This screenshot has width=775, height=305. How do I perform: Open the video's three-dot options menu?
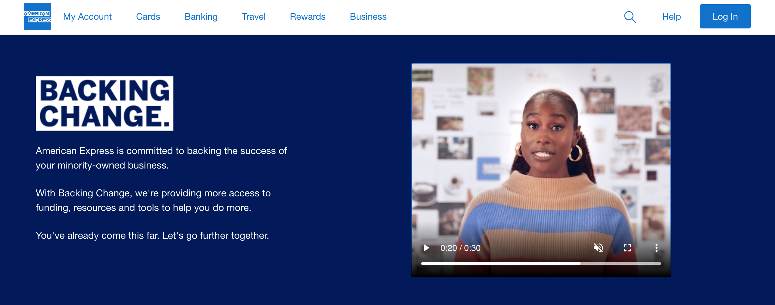657,248
